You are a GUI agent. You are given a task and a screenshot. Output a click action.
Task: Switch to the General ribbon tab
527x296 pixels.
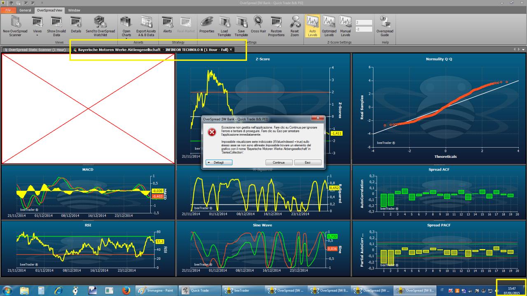pos(25,10)
